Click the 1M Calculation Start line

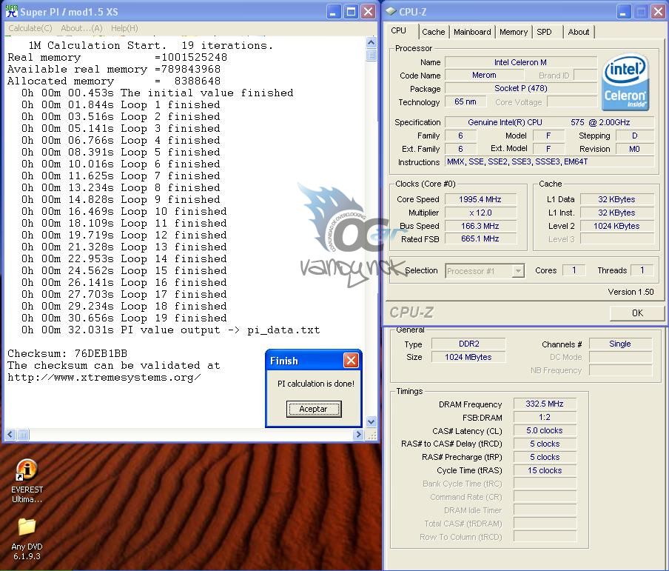tap(151, 45)
